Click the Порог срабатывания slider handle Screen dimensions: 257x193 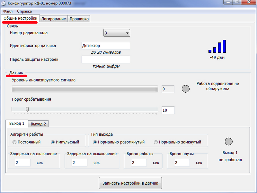tap(28, 109)
